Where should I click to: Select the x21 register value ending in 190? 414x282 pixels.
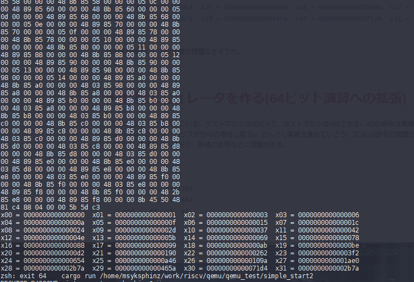[x=145, y=253]
